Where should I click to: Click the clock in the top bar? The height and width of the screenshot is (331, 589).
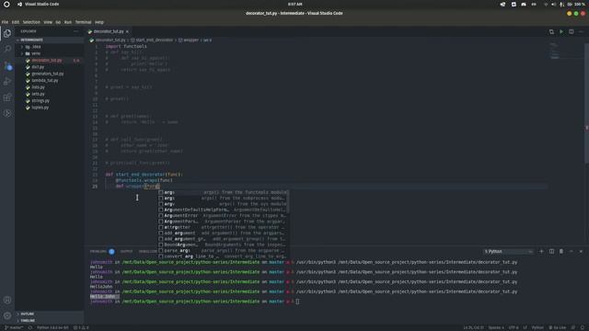point(294,4)
